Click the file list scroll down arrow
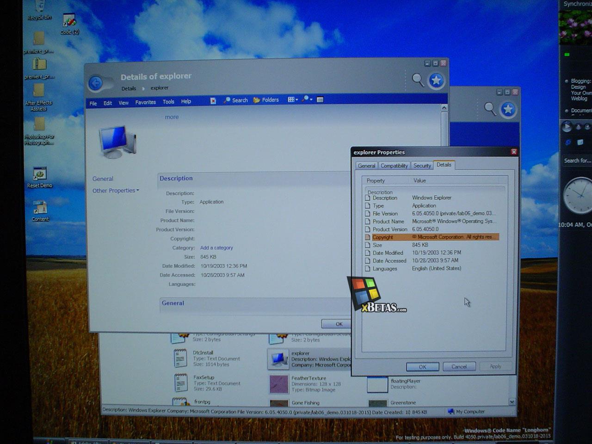This screenshot has height=444, width=592. point(512,402)
